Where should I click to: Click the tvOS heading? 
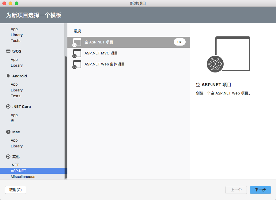[17, 51]
